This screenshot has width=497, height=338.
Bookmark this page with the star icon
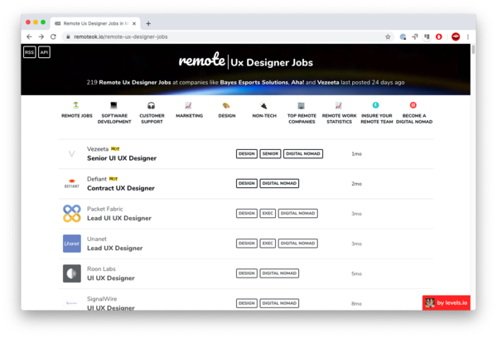coord(388,36)
